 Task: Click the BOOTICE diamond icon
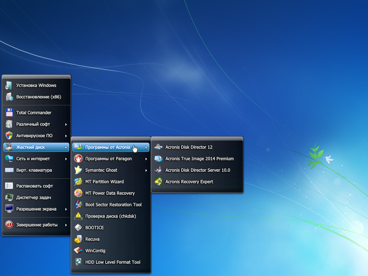point(78,227)
